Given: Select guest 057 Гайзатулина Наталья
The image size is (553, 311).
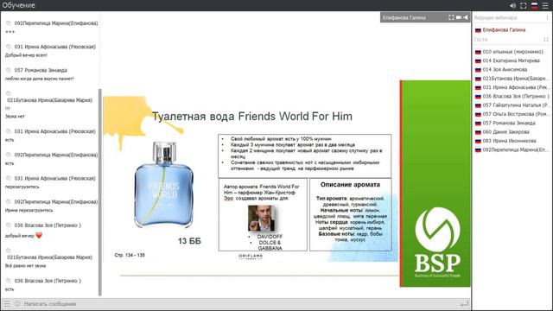Looking at the screenshot, I should click(x=512, y=105).
